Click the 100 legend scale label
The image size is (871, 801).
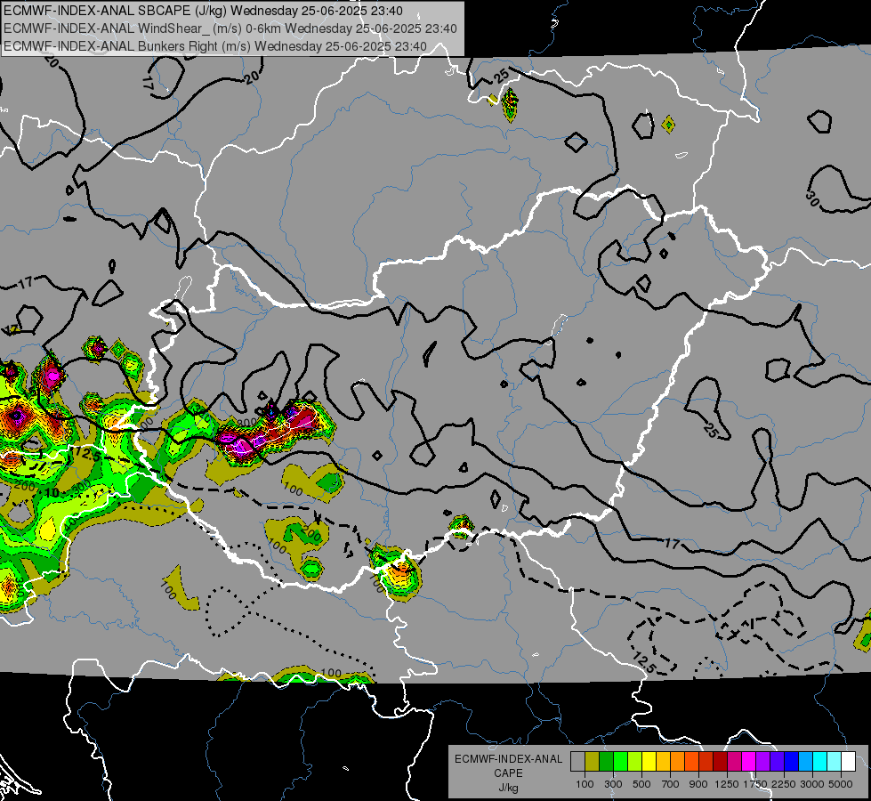click(585, 784)
